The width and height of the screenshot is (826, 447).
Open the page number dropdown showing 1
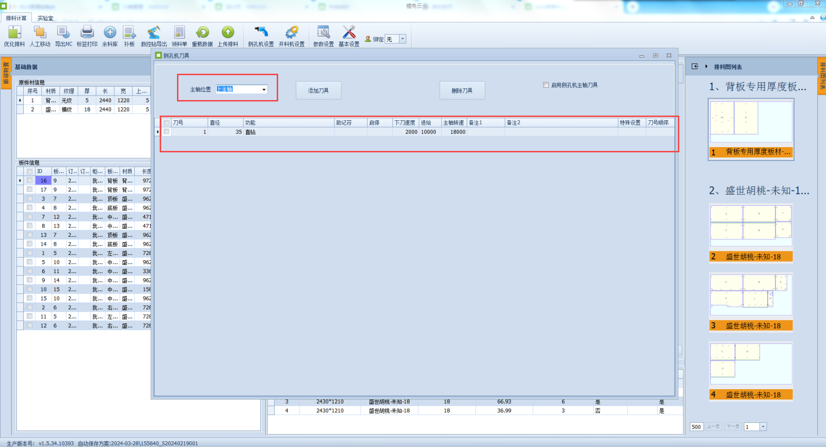[x=763, y=427]
